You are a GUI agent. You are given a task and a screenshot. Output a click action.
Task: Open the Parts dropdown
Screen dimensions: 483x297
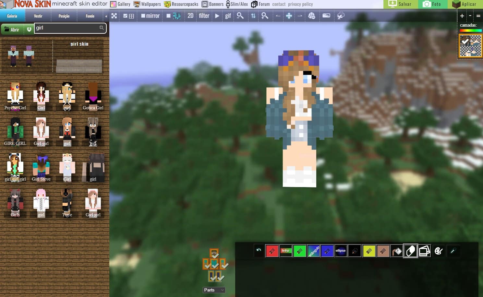coord(213,290)
